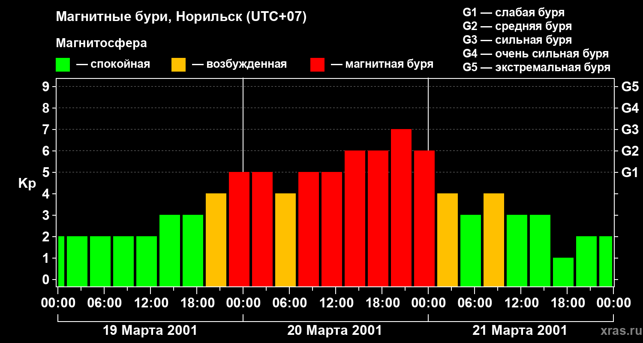The image size is (643, 343).
Task: Click the 'Kp' axis label
Action: 27,184
